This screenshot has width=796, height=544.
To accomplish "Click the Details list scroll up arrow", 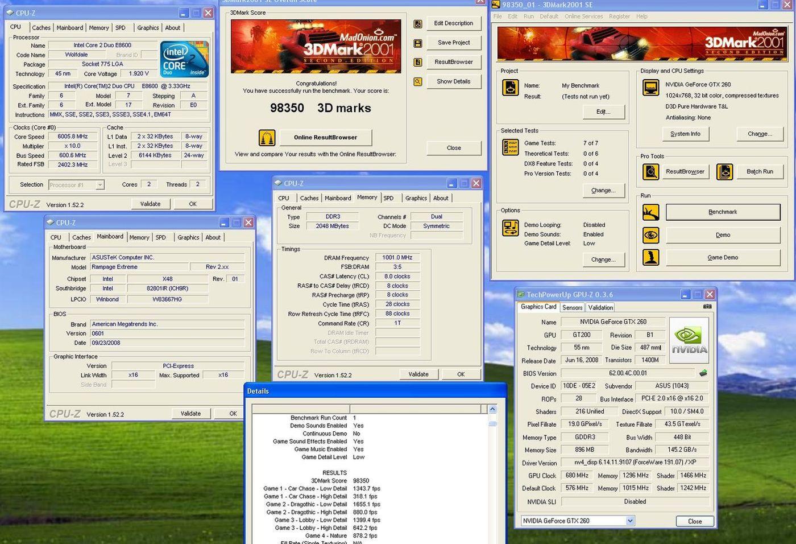I will tap(492, 409).
